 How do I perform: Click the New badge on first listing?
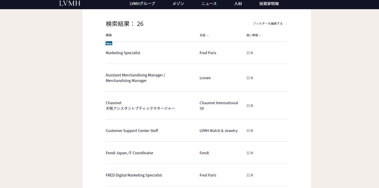pyautogui.click(x=109, y=44)
